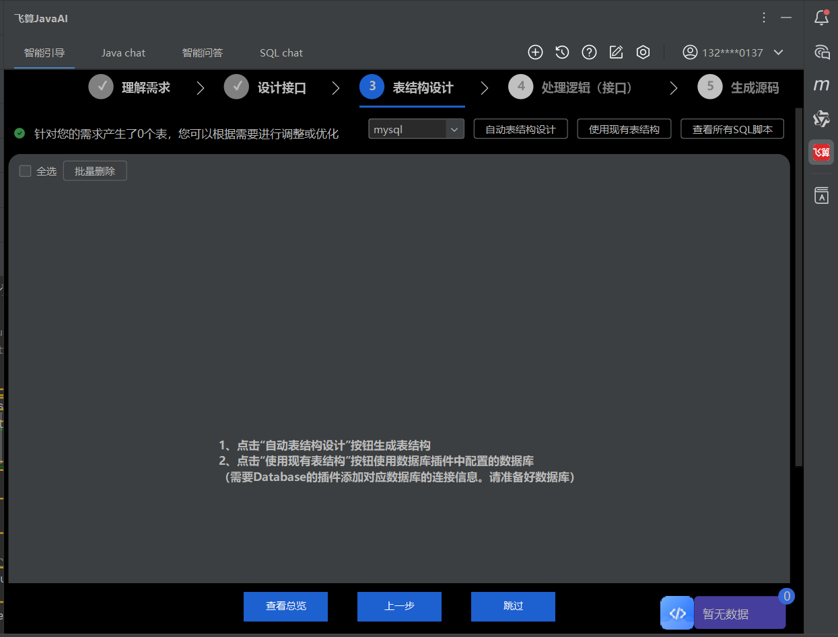This screenshot has width=838, height=637.
Task: Click step 5 circle for 生成源码
Action: click(710, 87)
